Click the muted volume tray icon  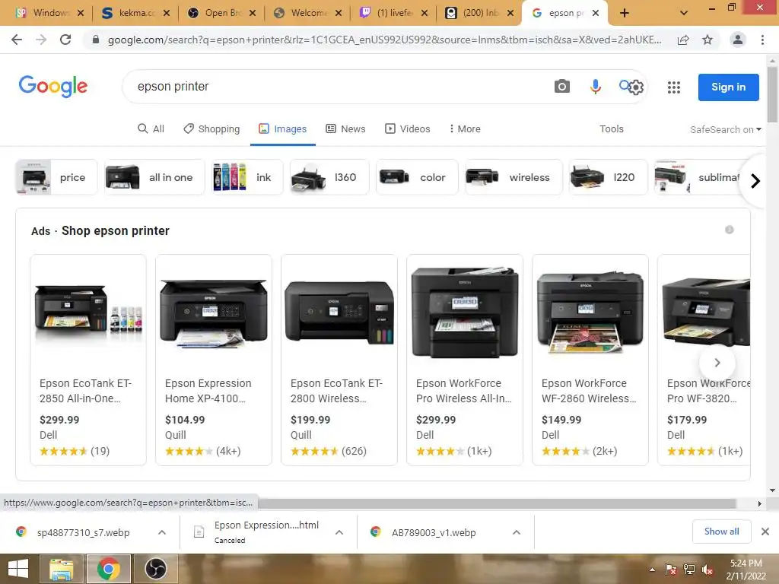[707, 570]
